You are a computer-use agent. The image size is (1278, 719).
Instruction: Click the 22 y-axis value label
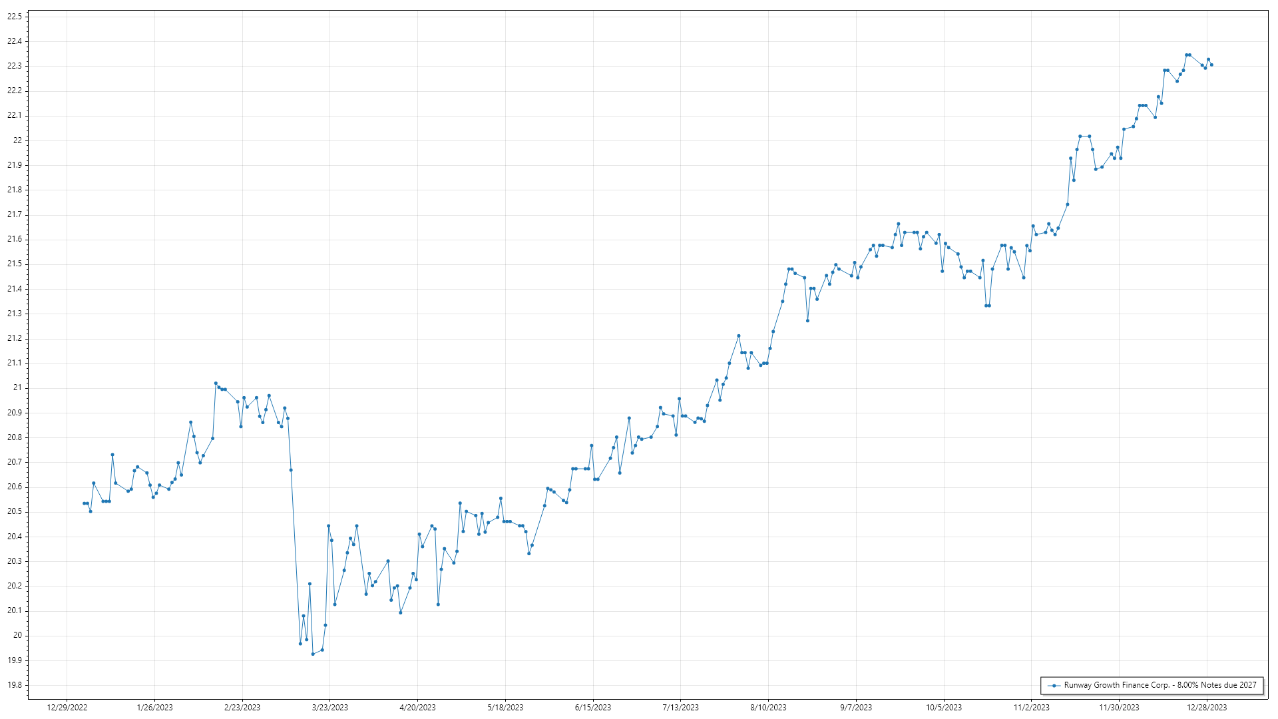[18, 140]
